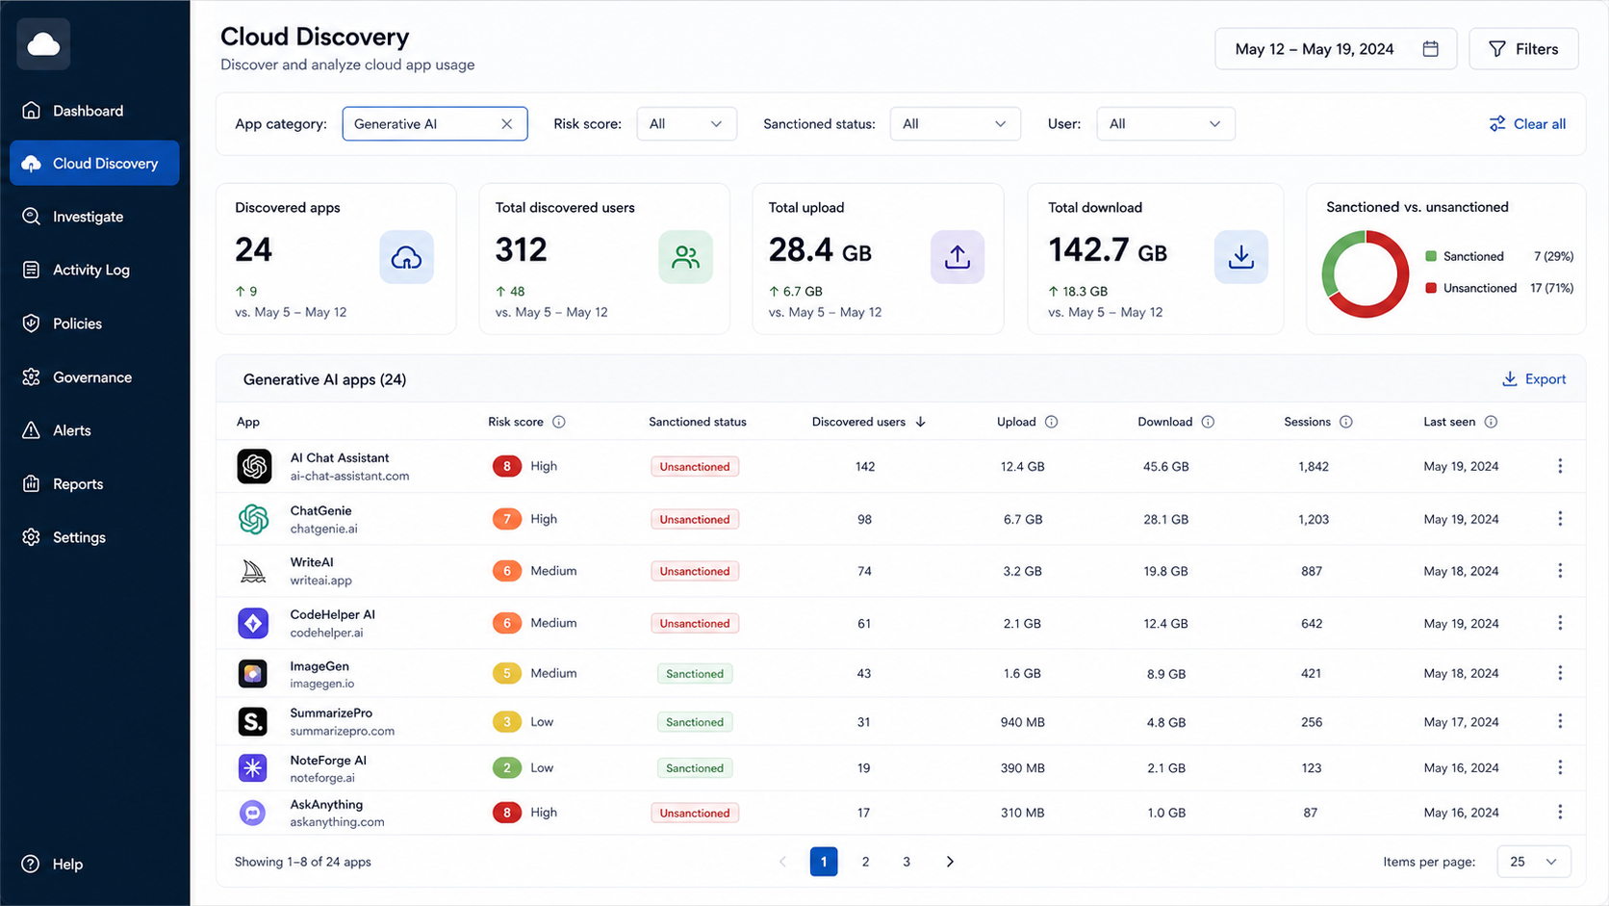Click the risk score 8 badge for AskAnything
1609x906 pixels.
(x=507, y=813)
